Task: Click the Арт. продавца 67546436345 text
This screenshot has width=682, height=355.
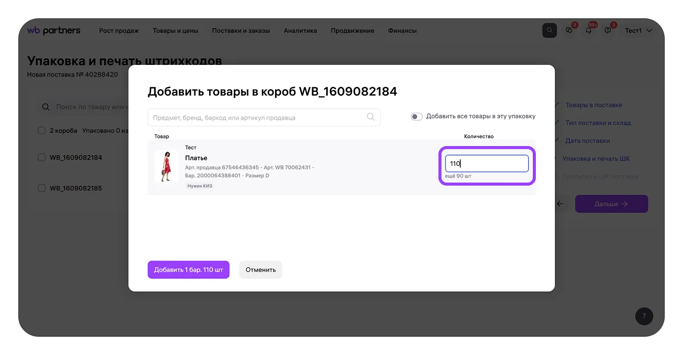Action: (x=222, y=167)
